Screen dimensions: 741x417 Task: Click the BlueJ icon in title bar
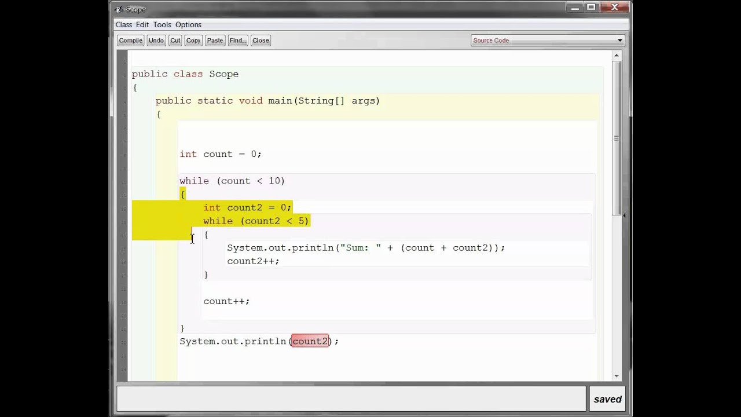[x=119, y=9]
